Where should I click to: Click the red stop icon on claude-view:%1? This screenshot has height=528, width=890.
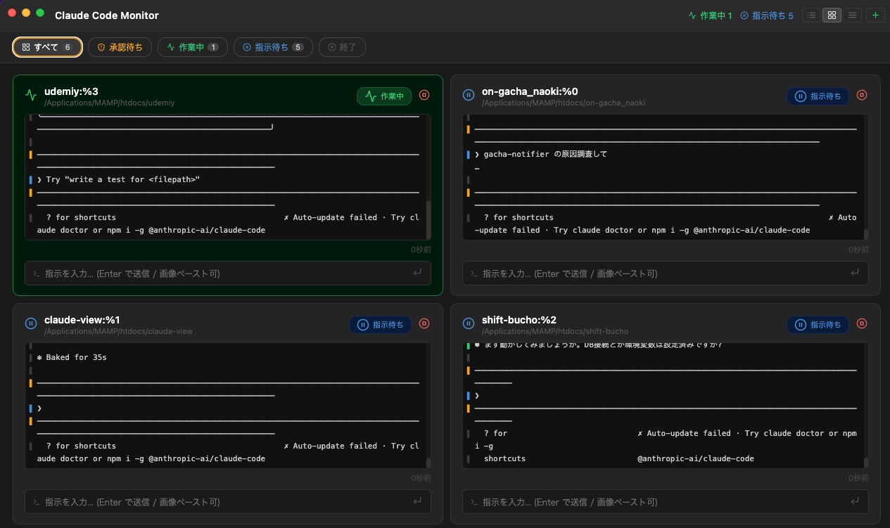tap(424, 324)
